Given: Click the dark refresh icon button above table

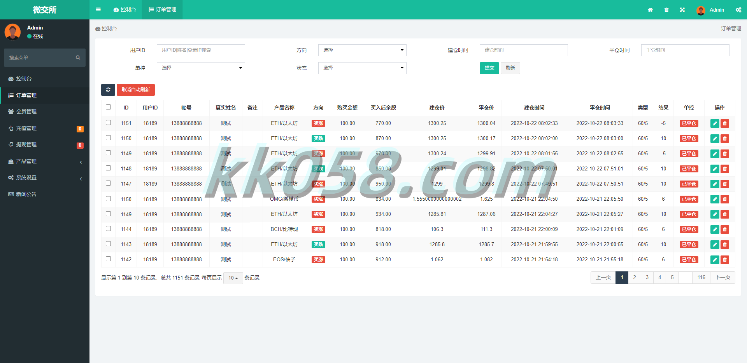Looking at the screenshot, I should [x=108, y=90].
